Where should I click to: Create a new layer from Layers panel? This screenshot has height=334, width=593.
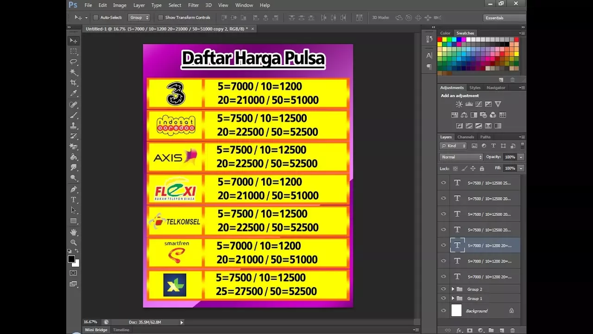coord(502,330)
